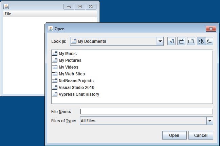220x146 pixels.
Task: Open the File menu
Action: (8, 14)
